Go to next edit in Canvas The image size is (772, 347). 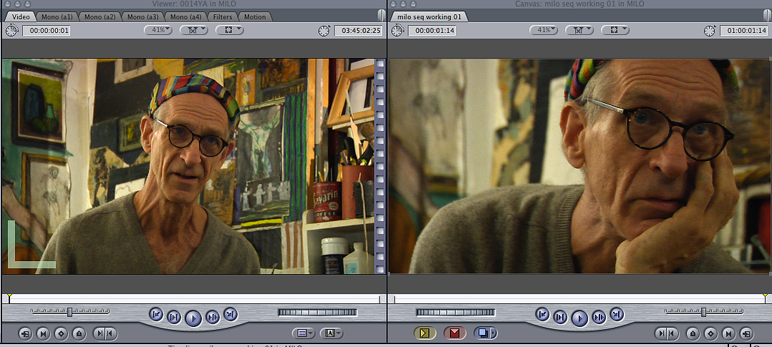tap(617, 314)
